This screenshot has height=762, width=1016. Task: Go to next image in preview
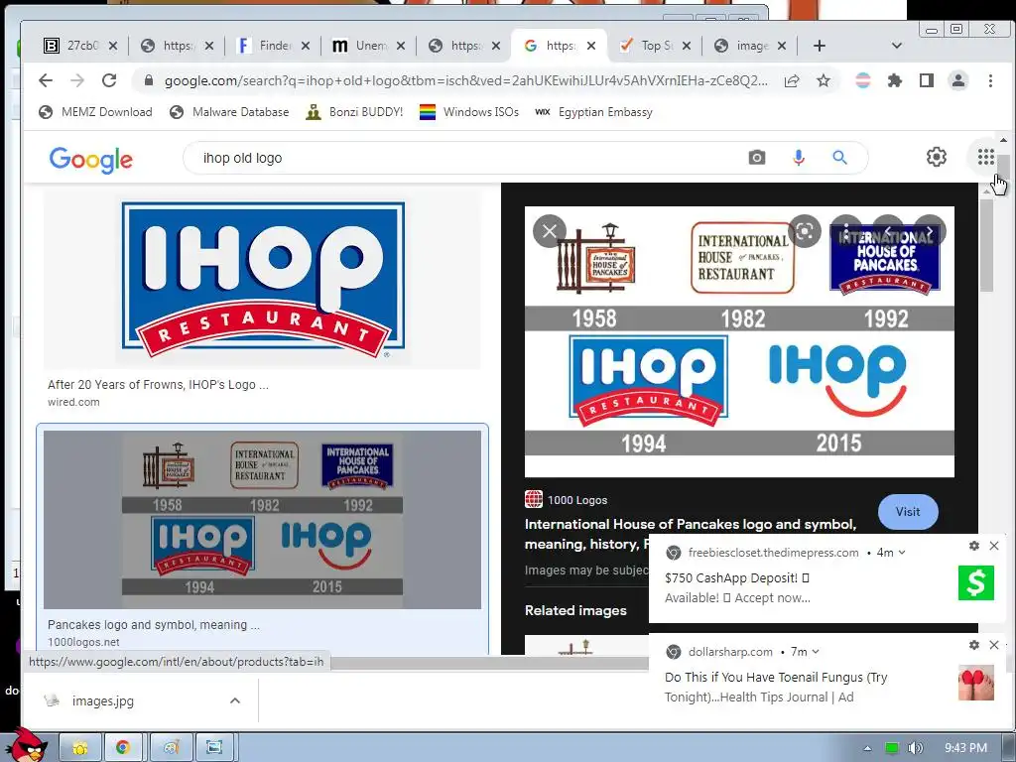tap(930, 231)
